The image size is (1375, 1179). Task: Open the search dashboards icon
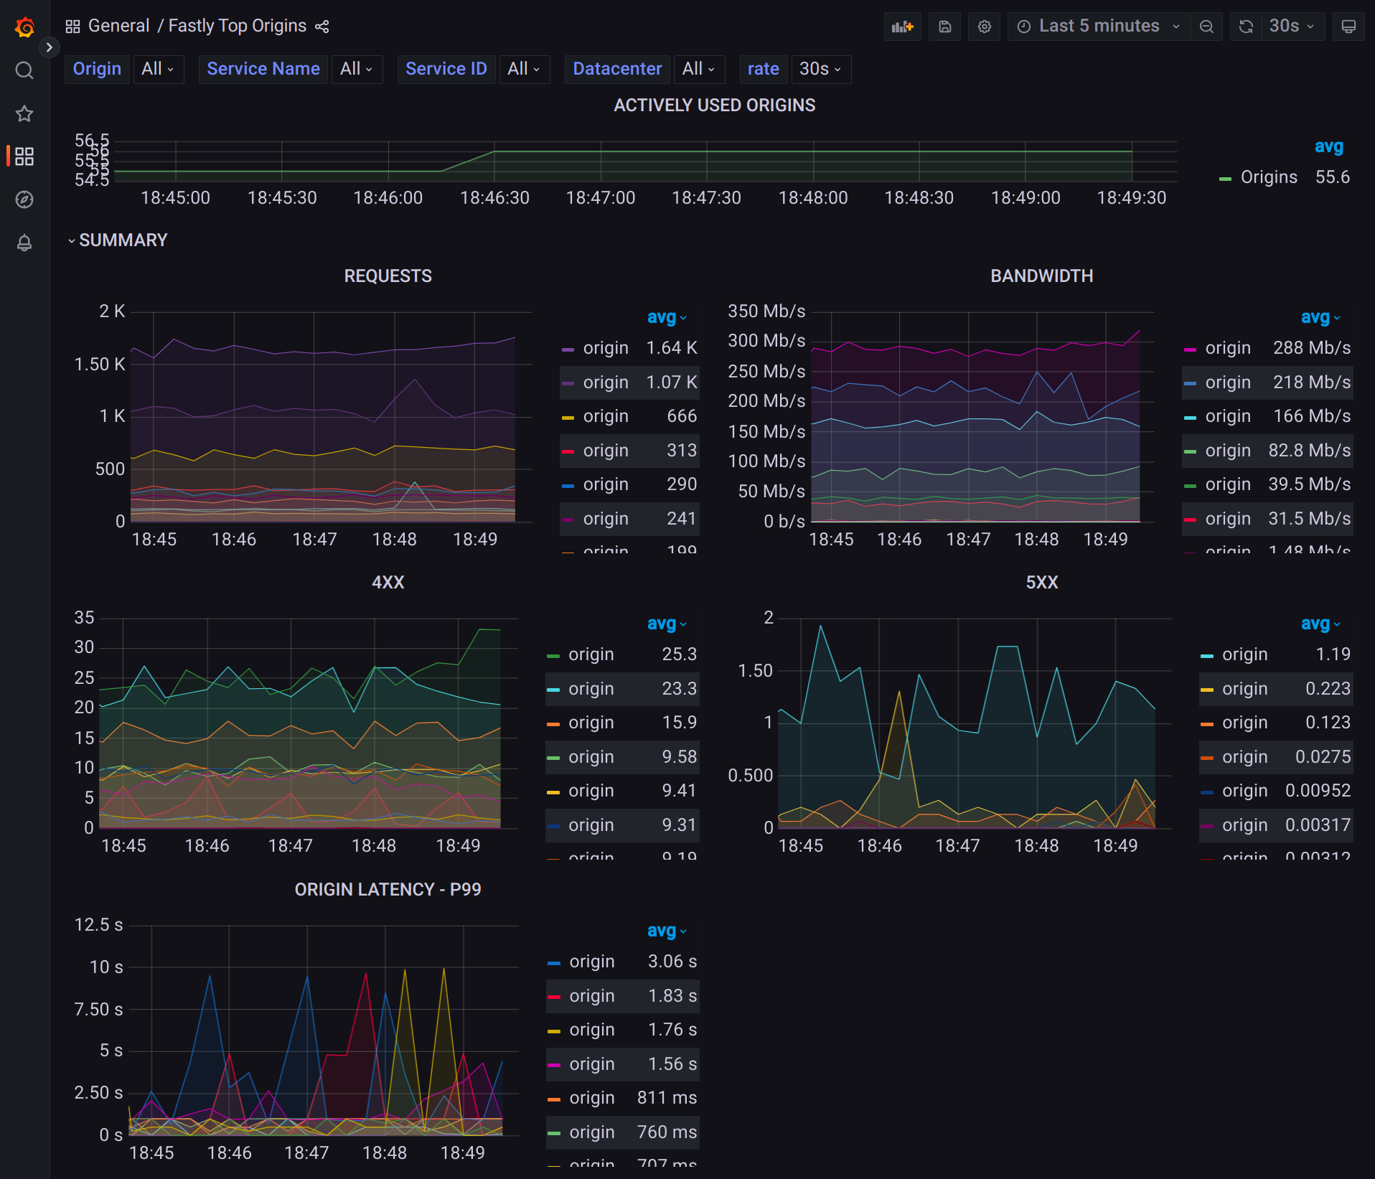pos(24,70)
